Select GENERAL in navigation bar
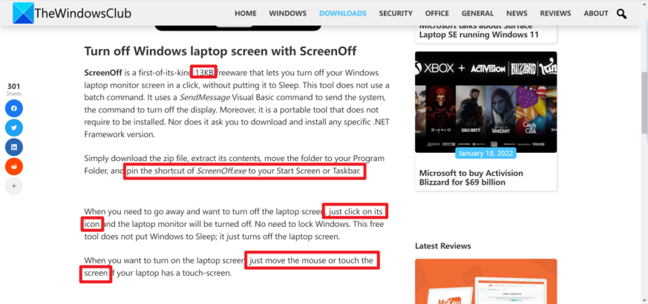Image resolution: width=648 pixels, height=304 pixels. tap(477, 13)
